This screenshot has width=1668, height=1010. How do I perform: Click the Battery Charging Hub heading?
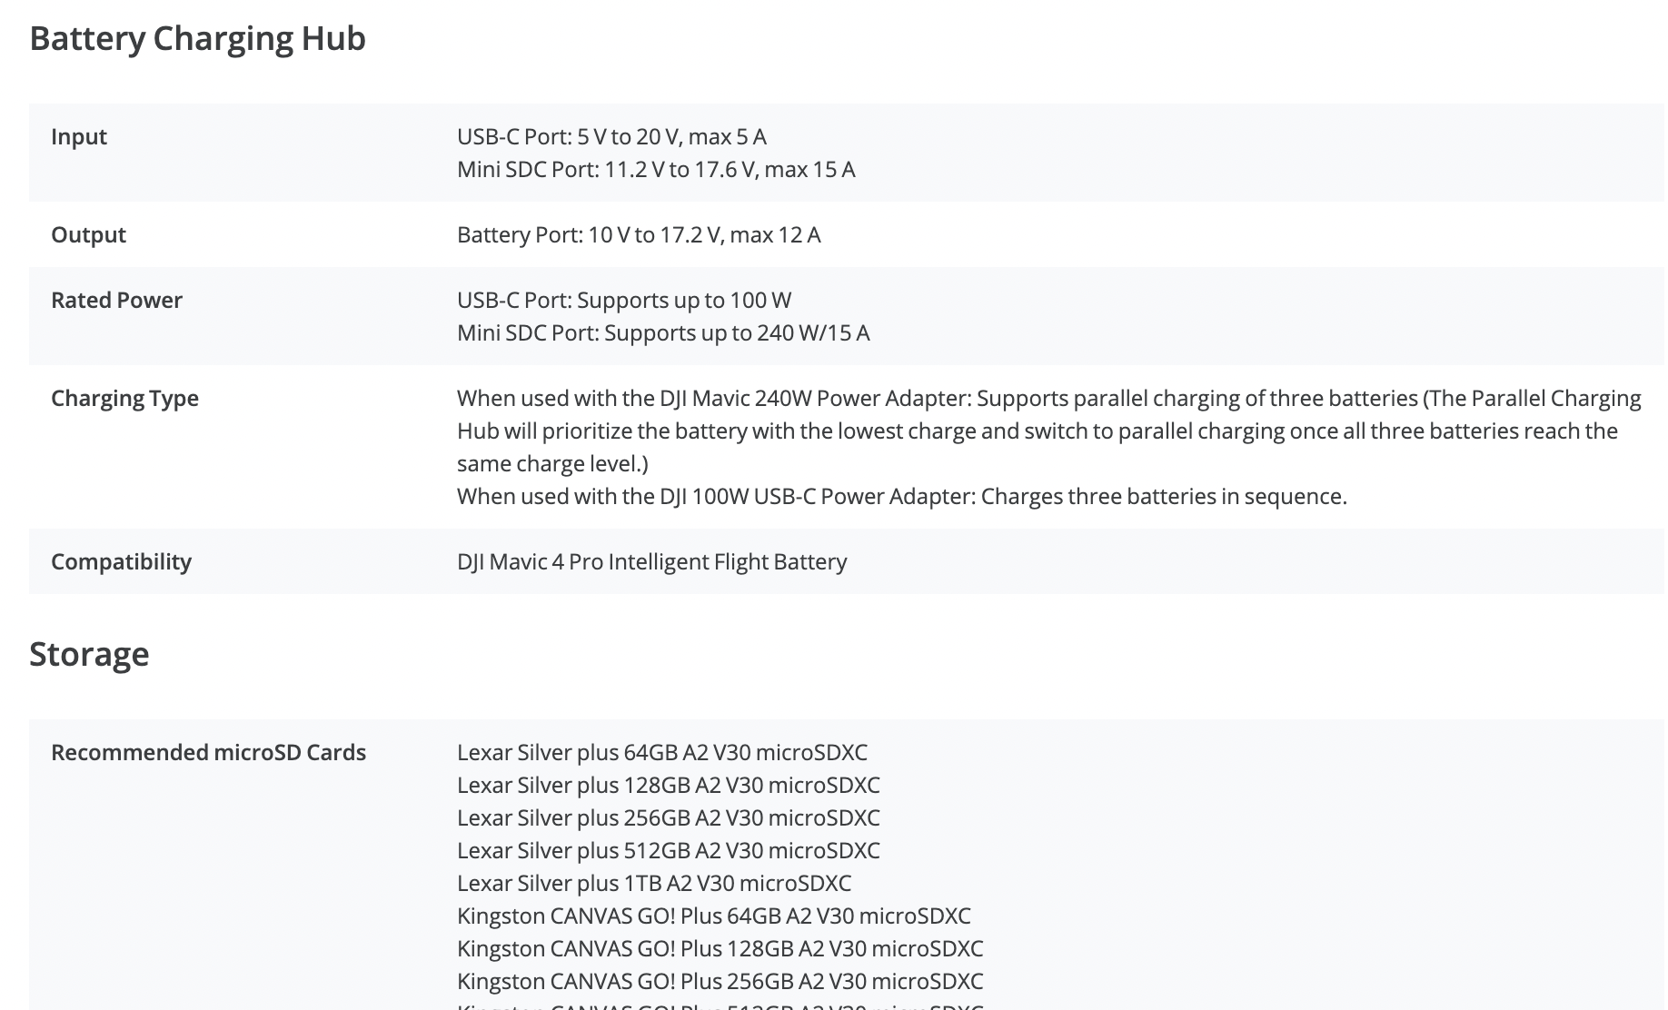pyautogui.click(x=197, y=39)
